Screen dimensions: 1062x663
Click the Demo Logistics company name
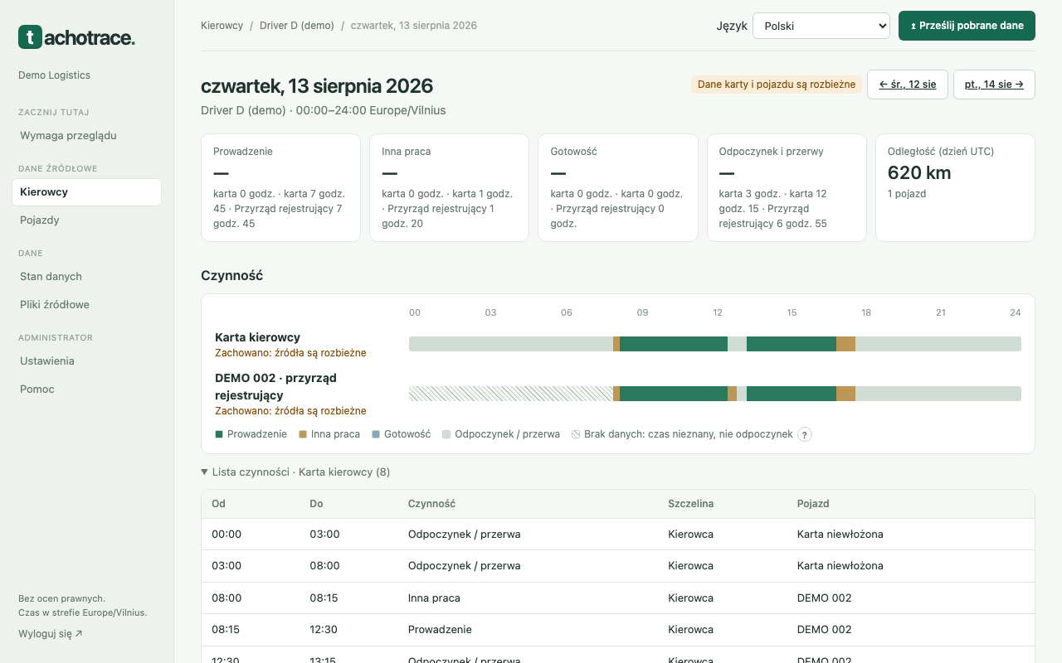(x=54, y=75)
